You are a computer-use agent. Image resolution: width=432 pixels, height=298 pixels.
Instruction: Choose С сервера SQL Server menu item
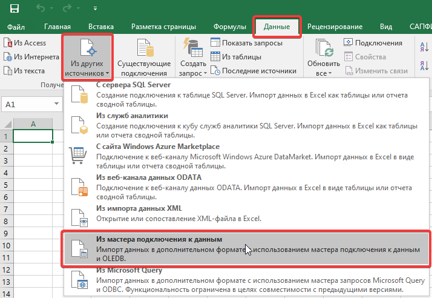pos(246,94)
